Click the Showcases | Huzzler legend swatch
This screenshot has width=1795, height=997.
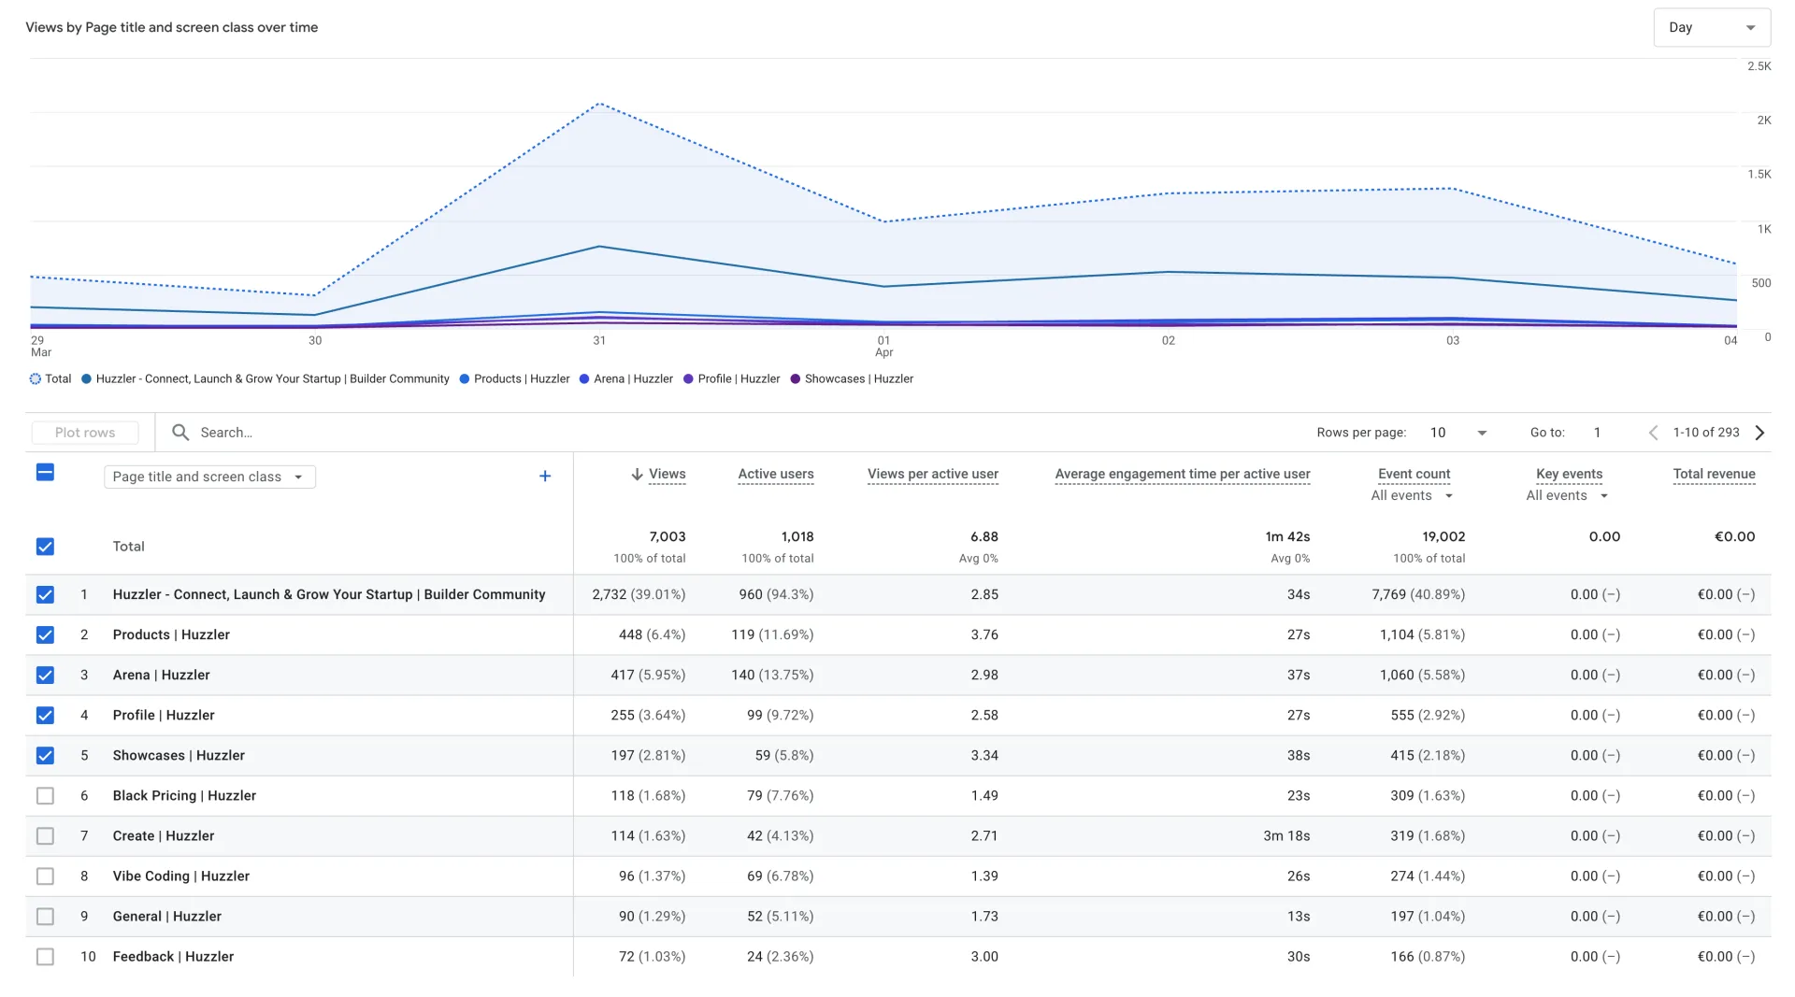[x=796, y=379]
